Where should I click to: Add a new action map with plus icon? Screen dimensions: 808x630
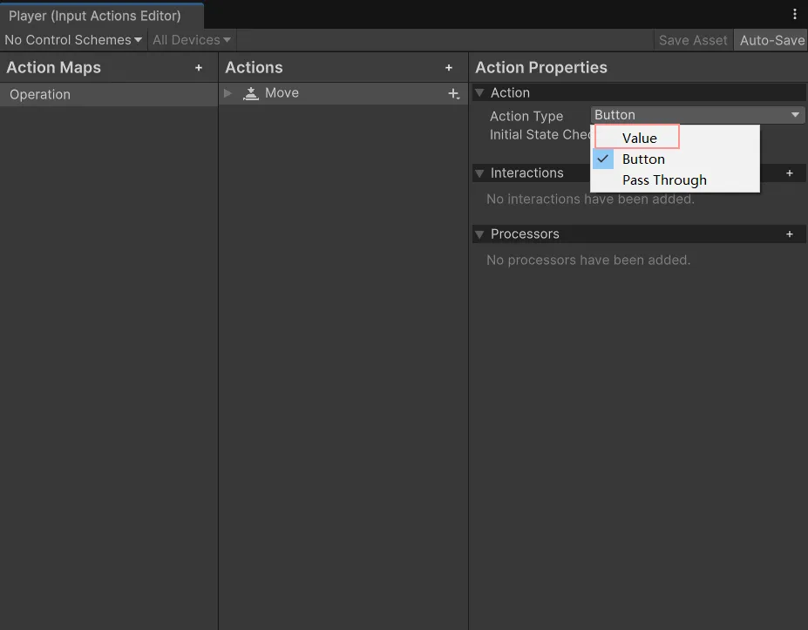pyautogui.click(x=199, y=68)
